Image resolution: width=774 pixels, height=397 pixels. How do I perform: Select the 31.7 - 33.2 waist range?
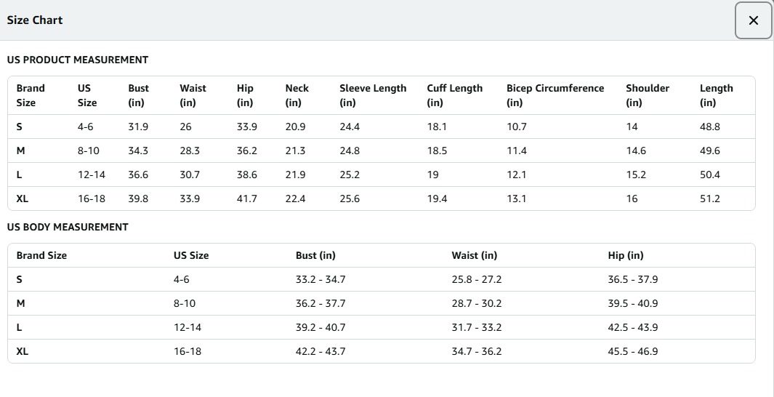coord(477,327)
